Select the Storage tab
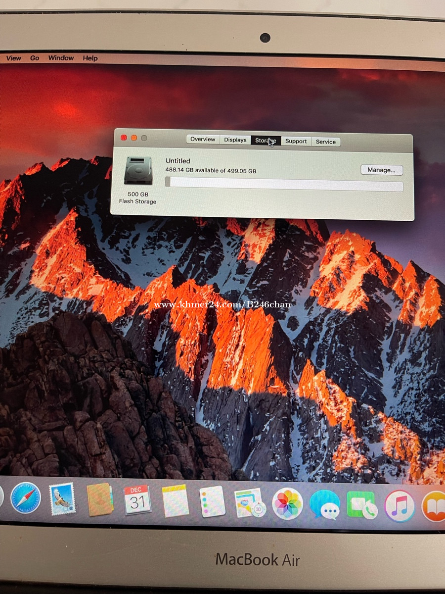This screenshot has height=594, width=445. (266, 141)
